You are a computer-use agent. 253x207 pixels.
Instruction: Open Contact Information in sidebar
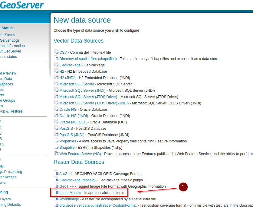(12, 46)
